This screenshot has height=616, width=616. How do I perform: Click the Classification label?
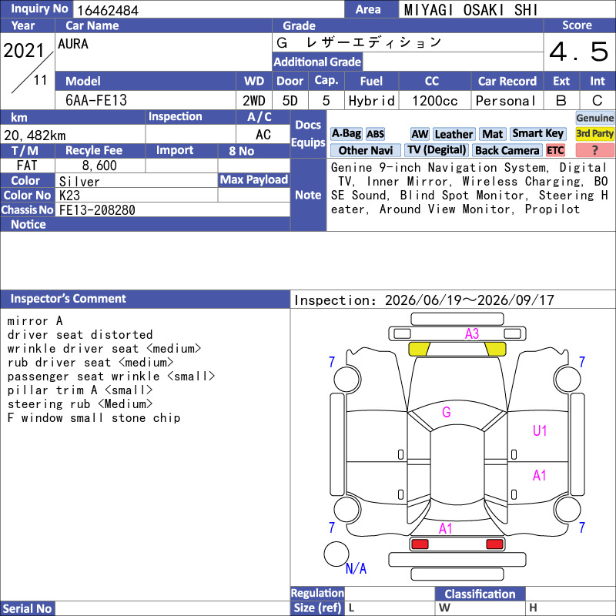[x=480, y=594]
